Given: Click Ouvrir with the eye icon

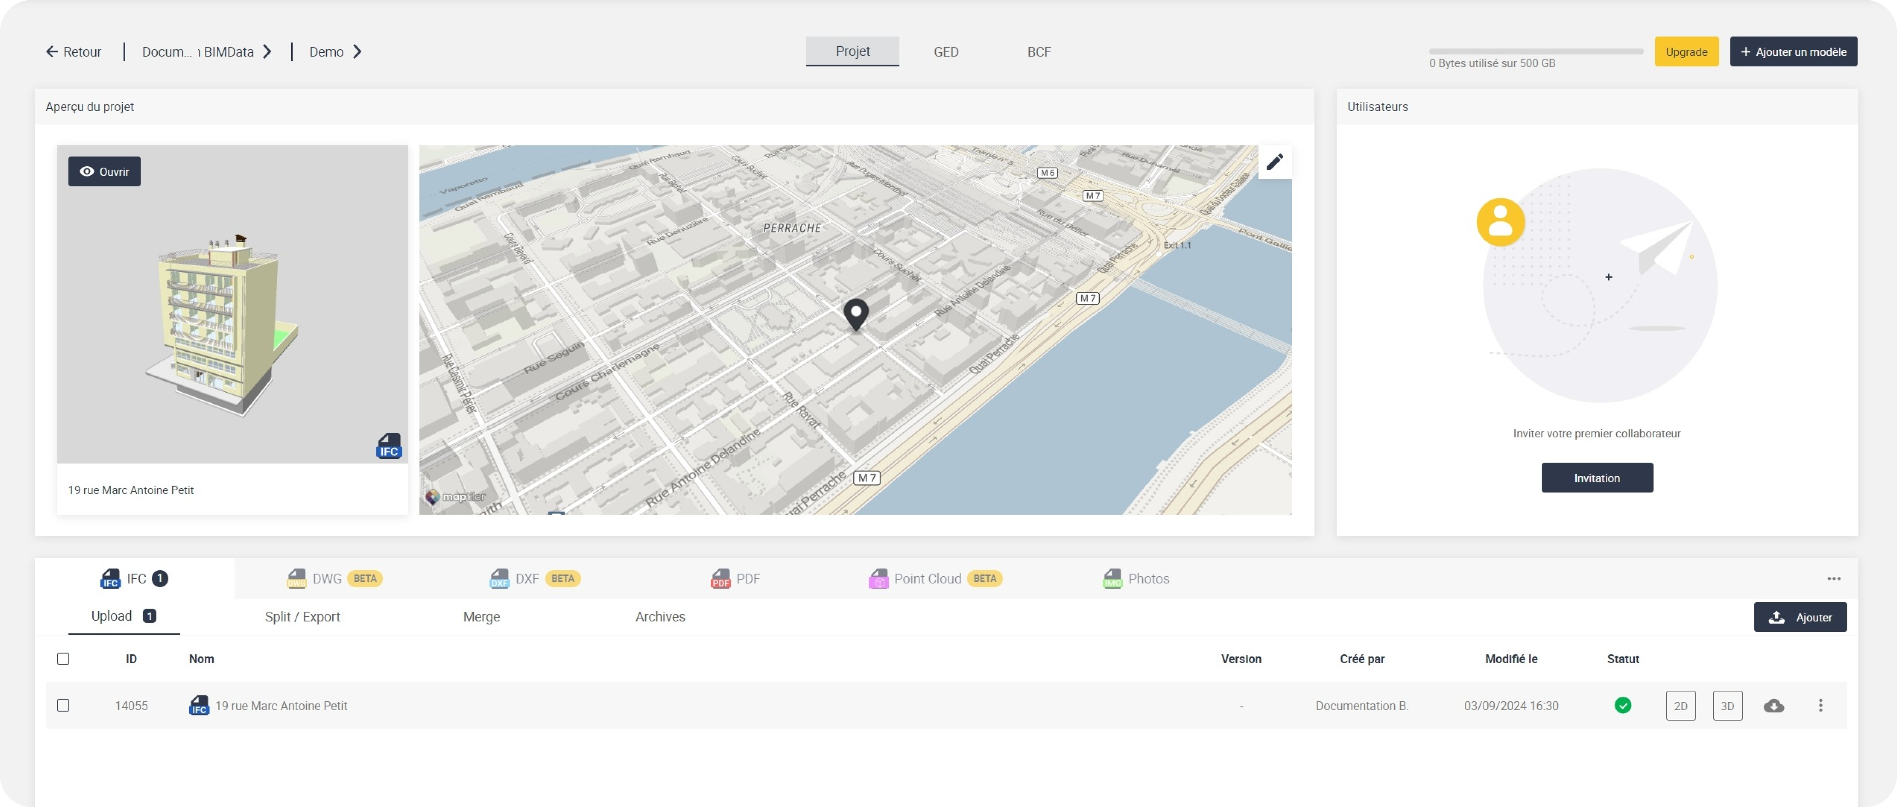Looking at the screenshot, I should coord(104,171).
